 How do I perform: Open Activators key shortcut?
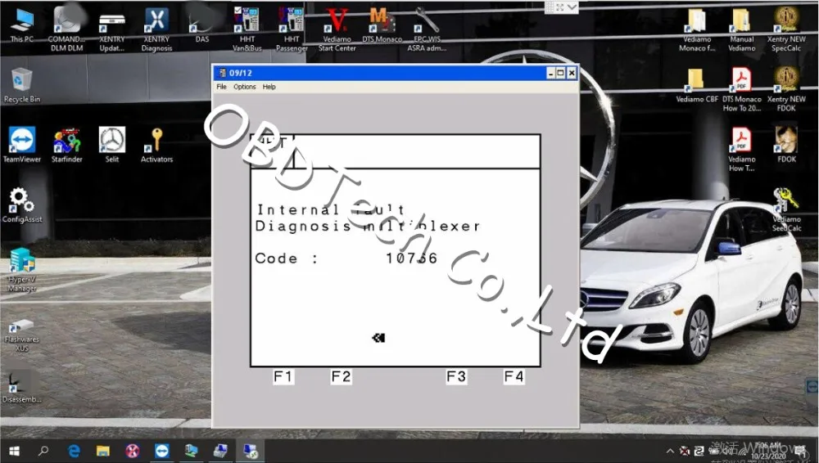156,145
